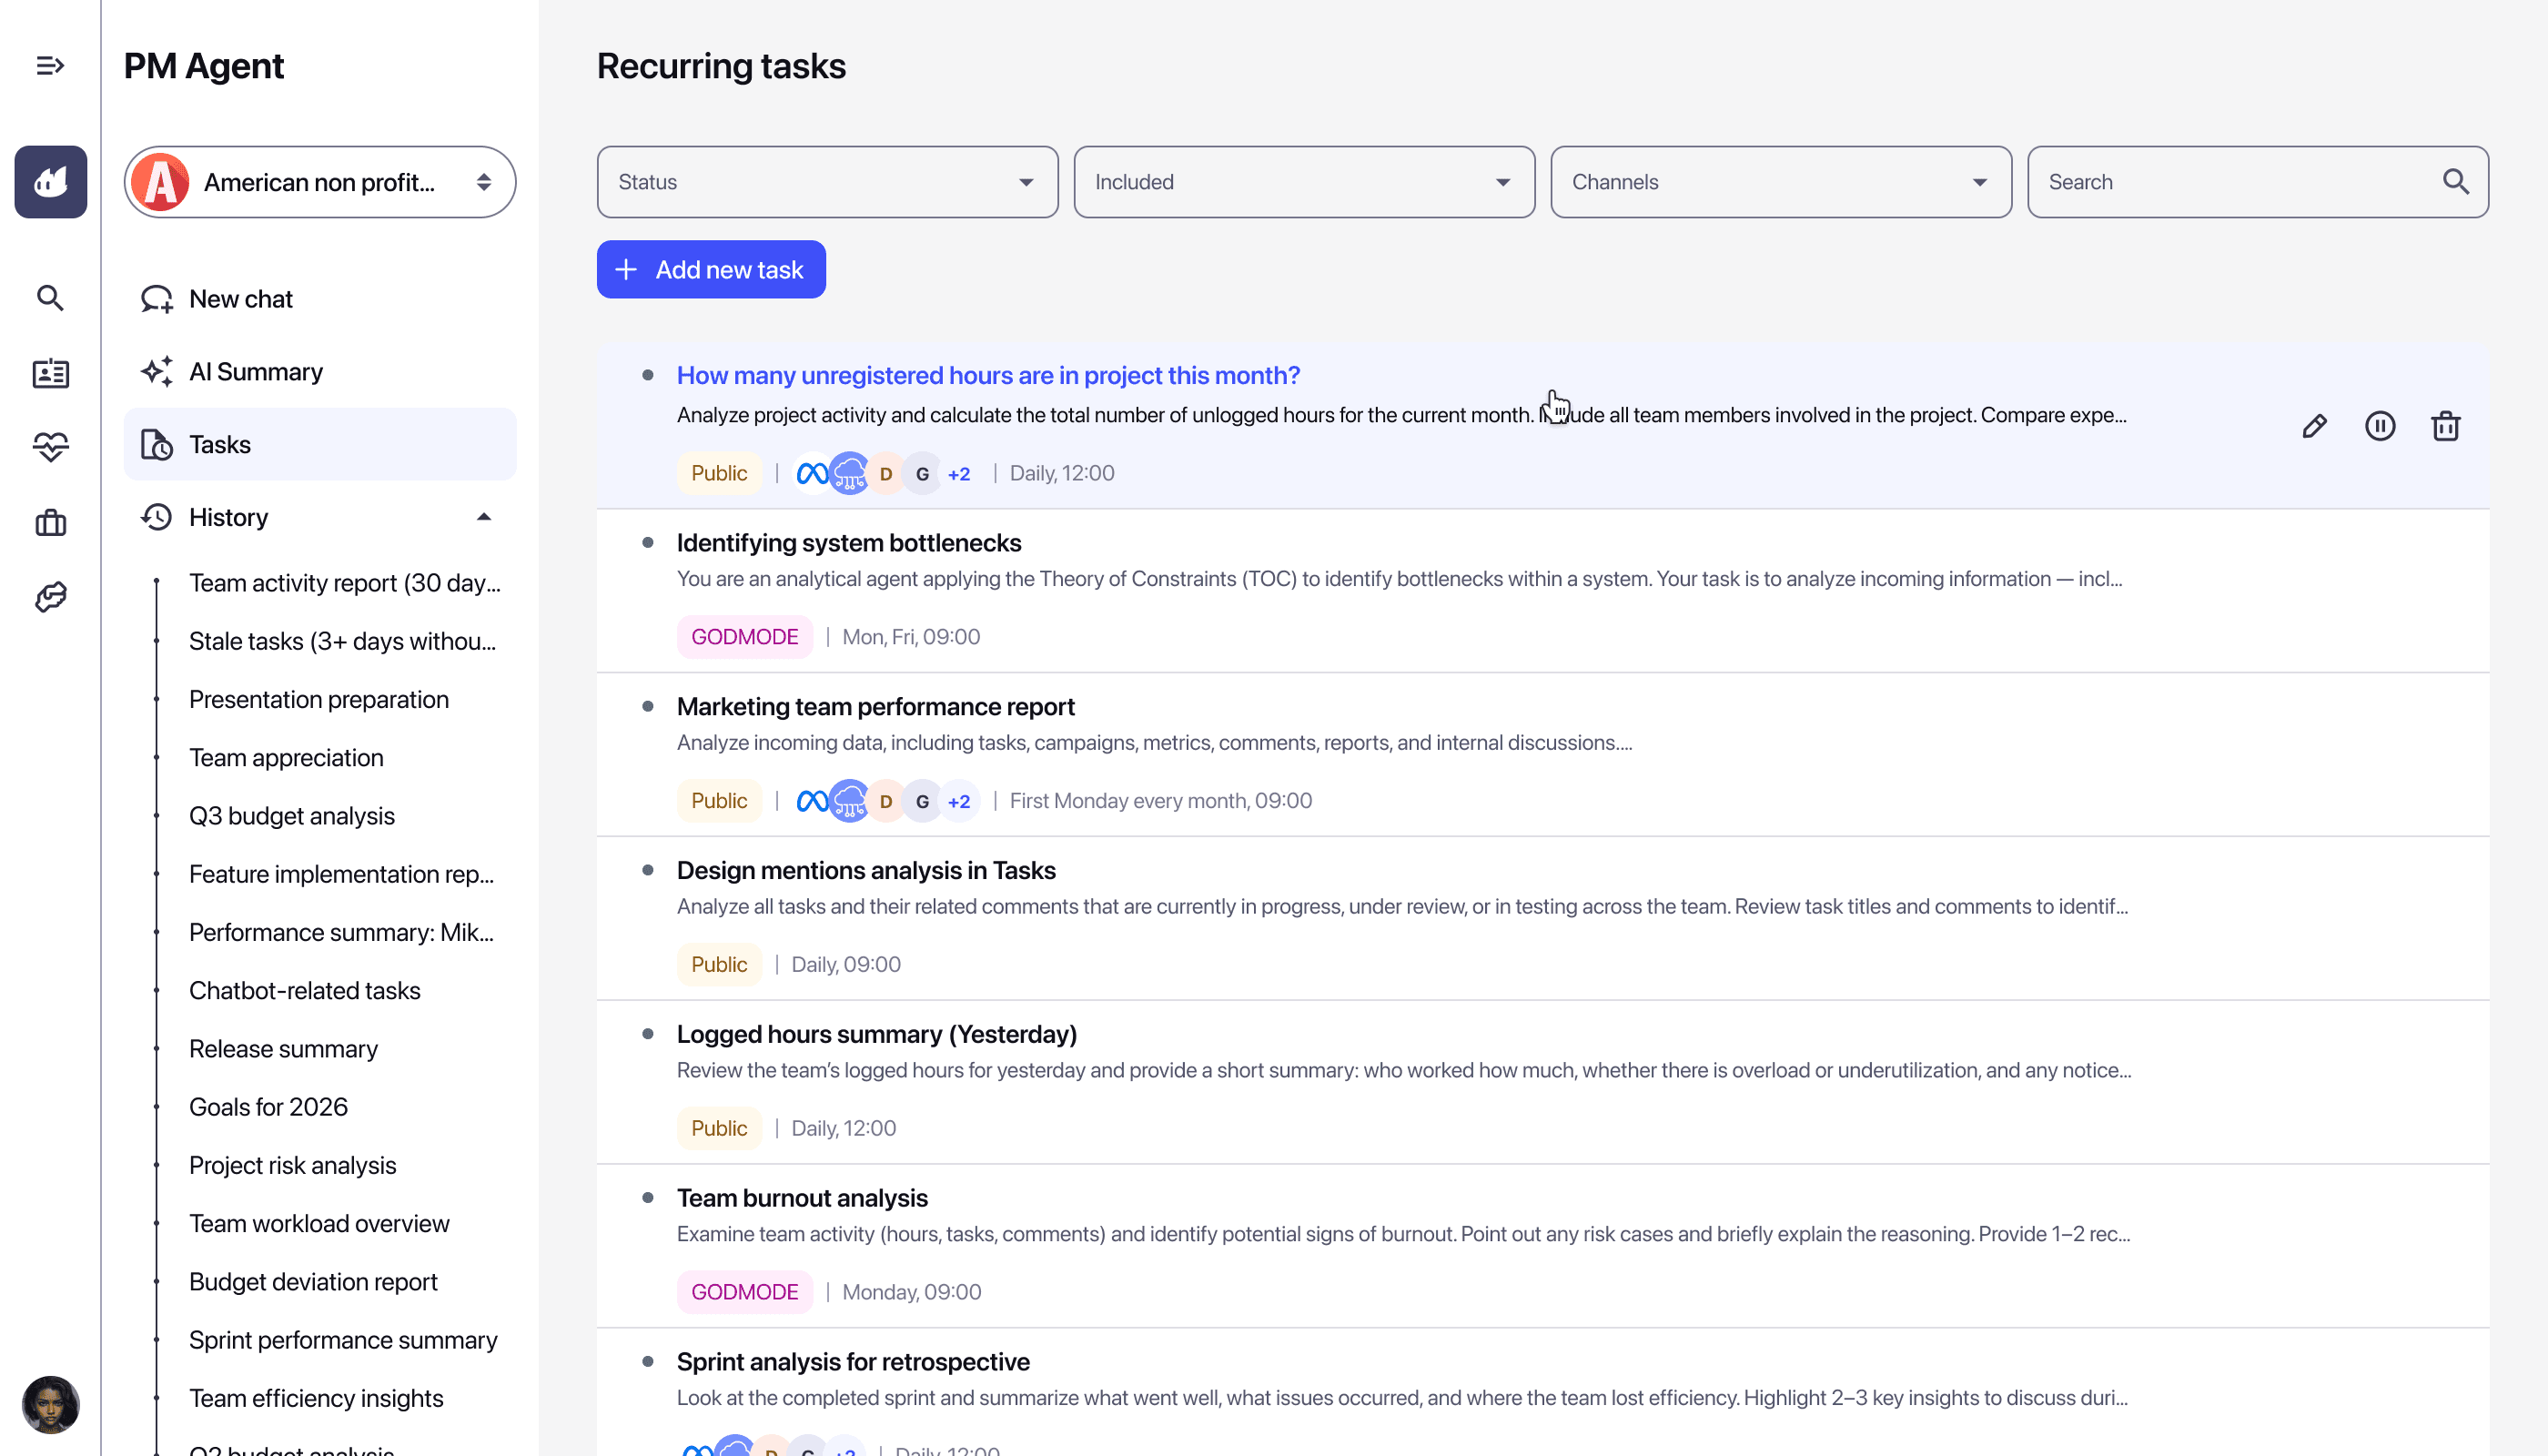Open the briefcase icon in left rail
This screenshot has width=2548, height=1456.
pyautogui.click(x=50, y=522)
